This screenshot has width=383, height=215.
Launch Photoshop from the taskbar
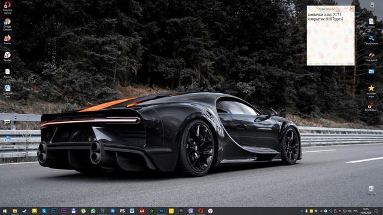point(54,211)
